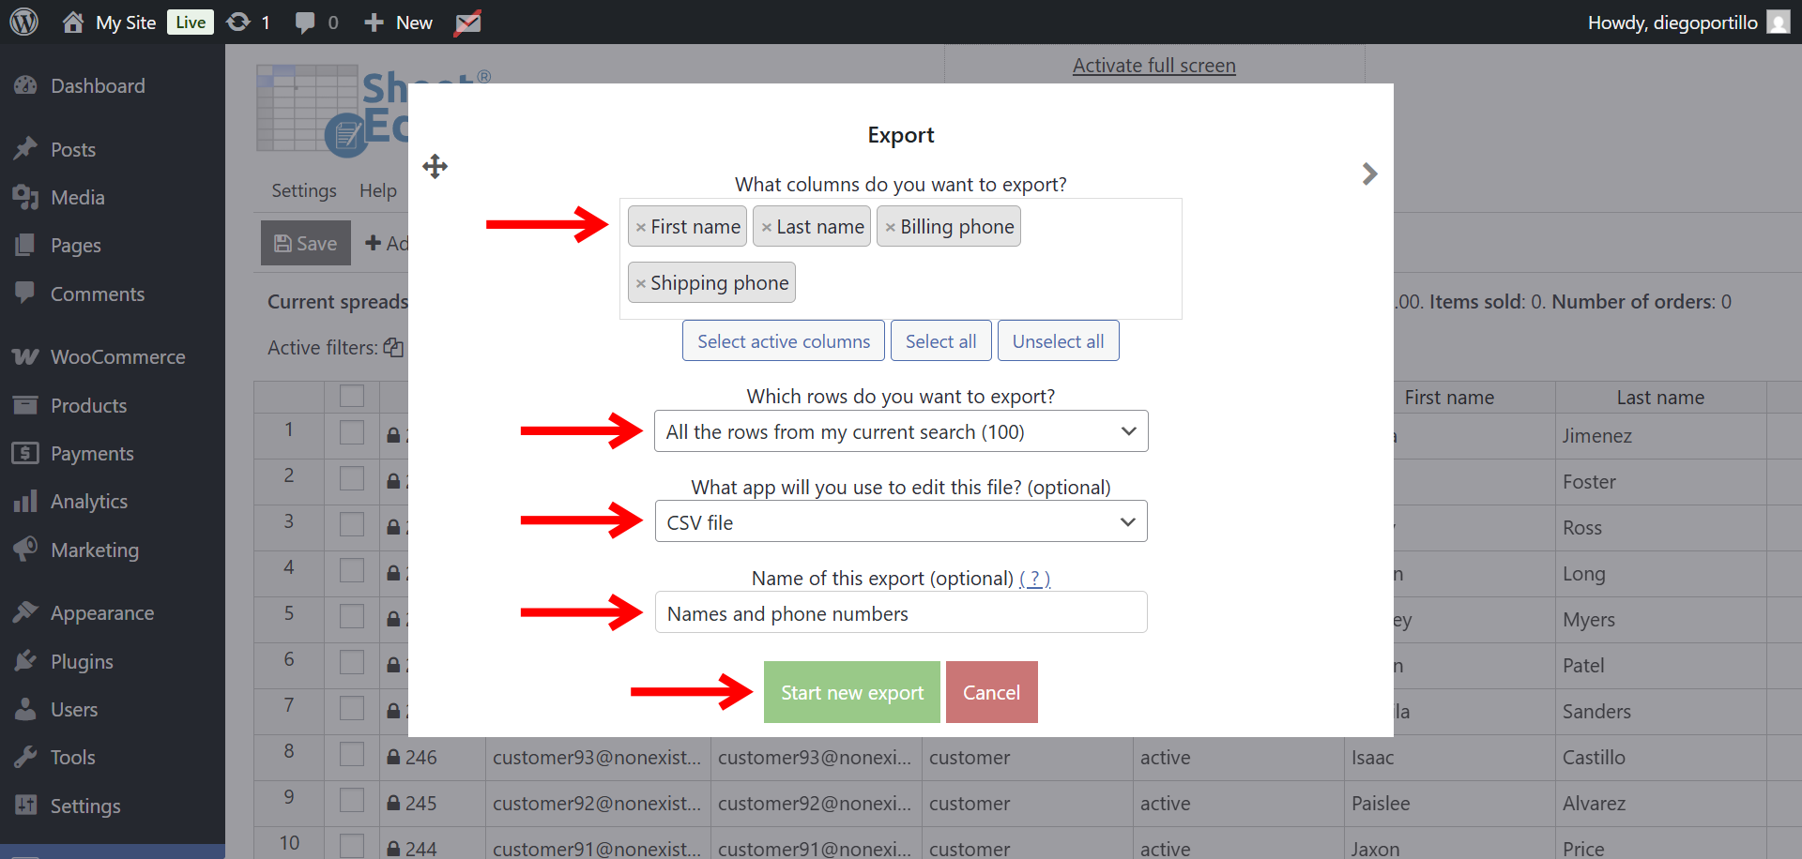Click the export name input field

point(900,612)
